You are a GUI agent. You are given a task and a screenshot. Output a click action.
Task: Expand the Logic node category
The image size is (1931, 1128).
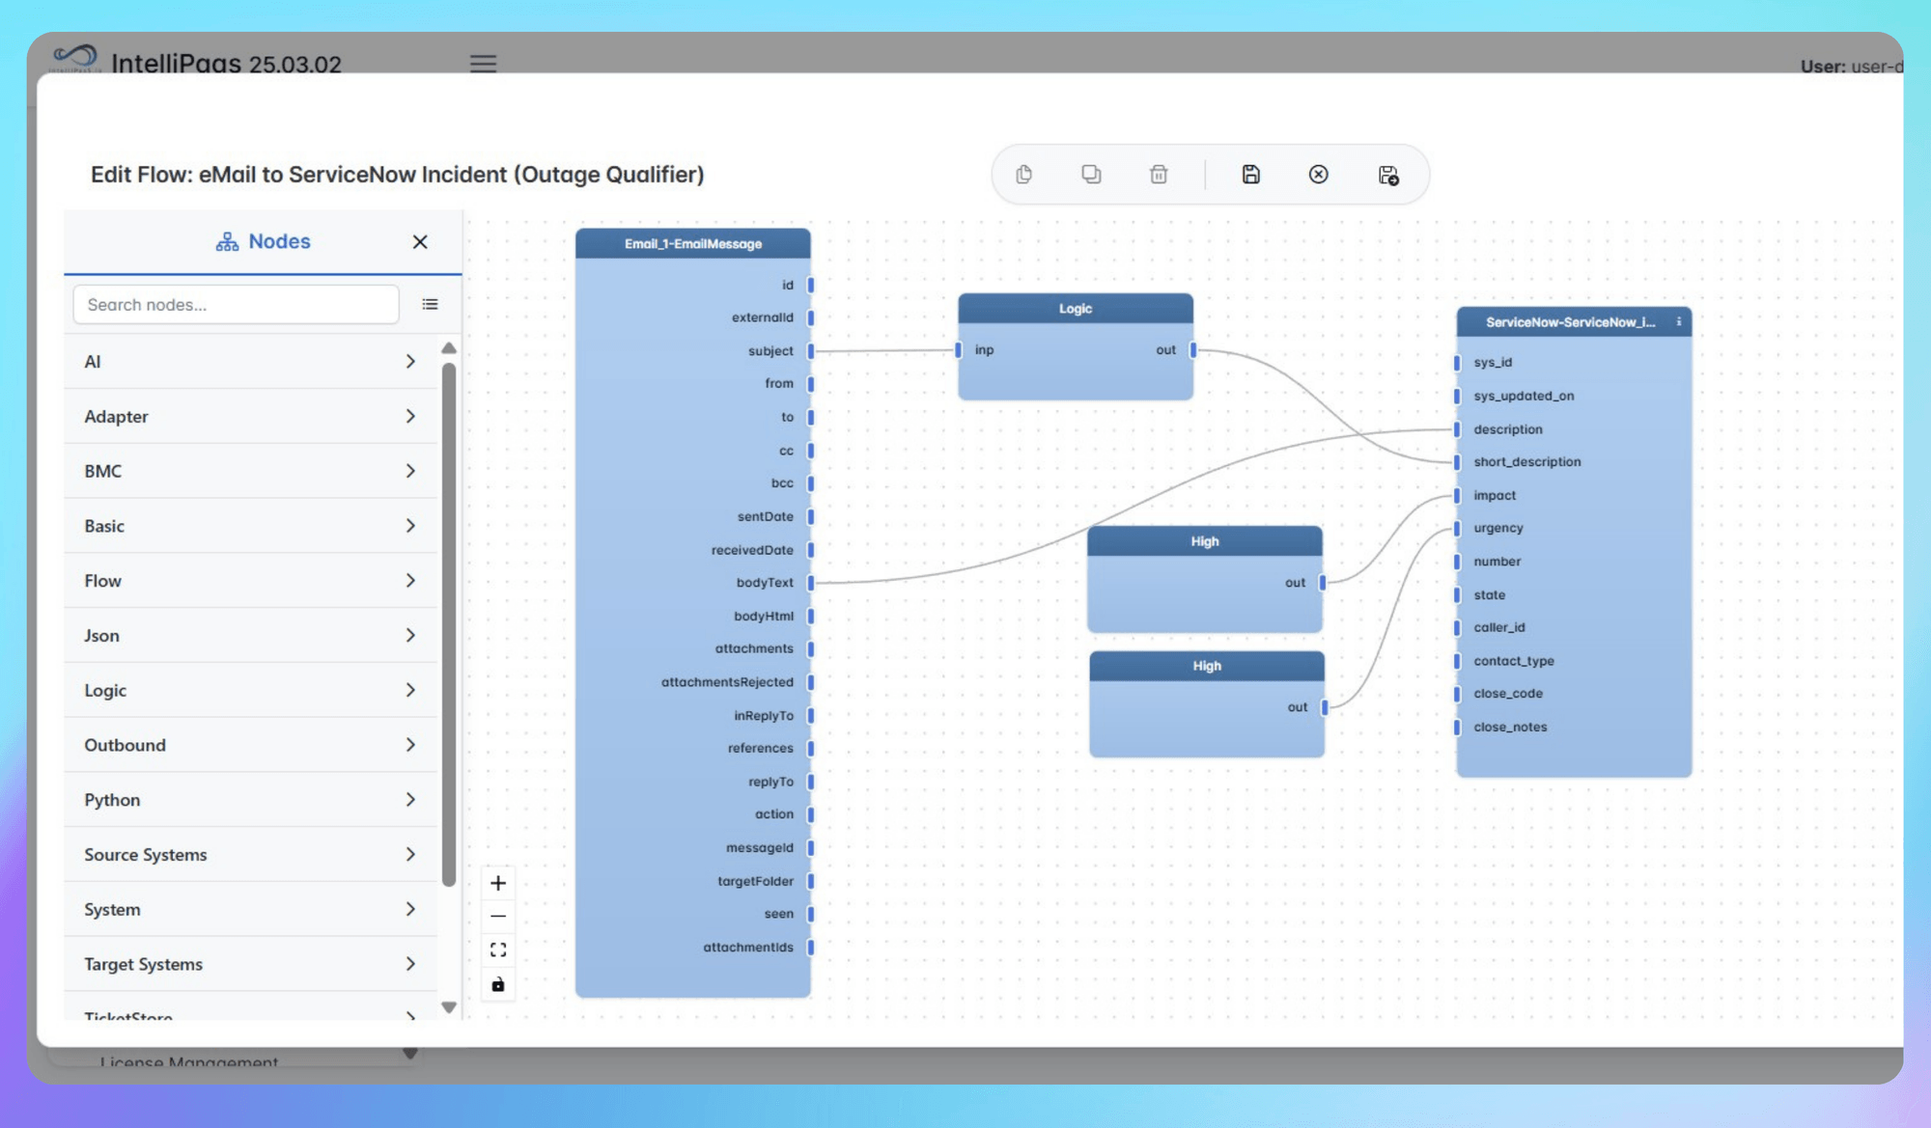[x=249, y=690]
